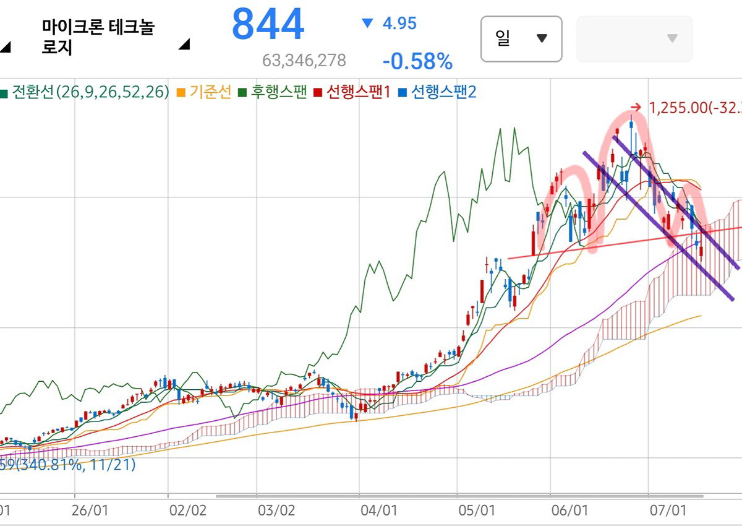742x526 pixels.
Task: Expand the stock name selector triangle
Action: [184, 44]
